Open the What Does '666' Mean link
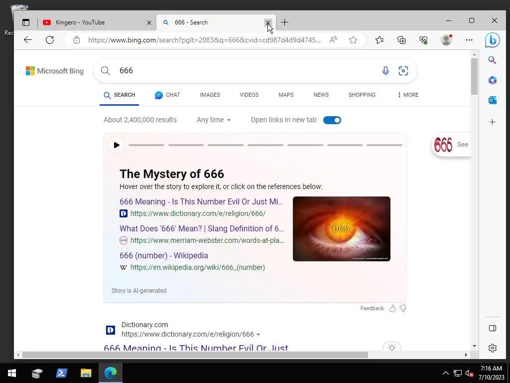Image resolution: width=510 pixels, height=383 pixels. pyautogui.click(x=201, y=228)
